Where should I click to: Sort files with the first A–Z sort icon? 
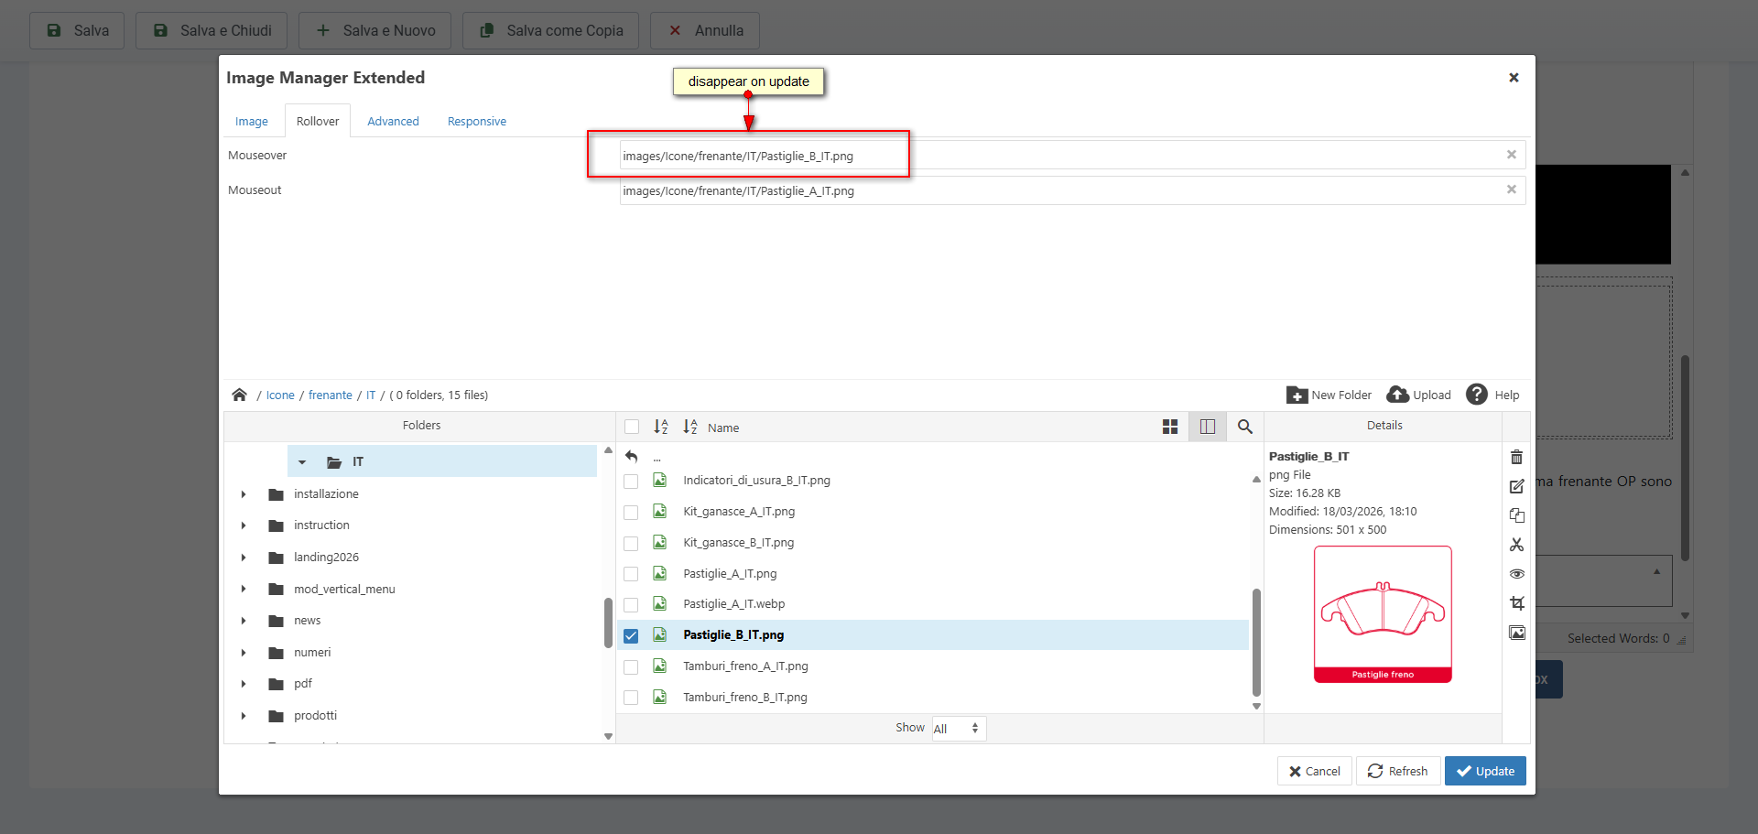661,427
